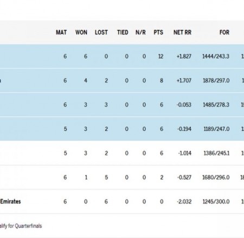Select the N/R column header
This screenshot has height=238, width=244.
(x=140, y=32)
